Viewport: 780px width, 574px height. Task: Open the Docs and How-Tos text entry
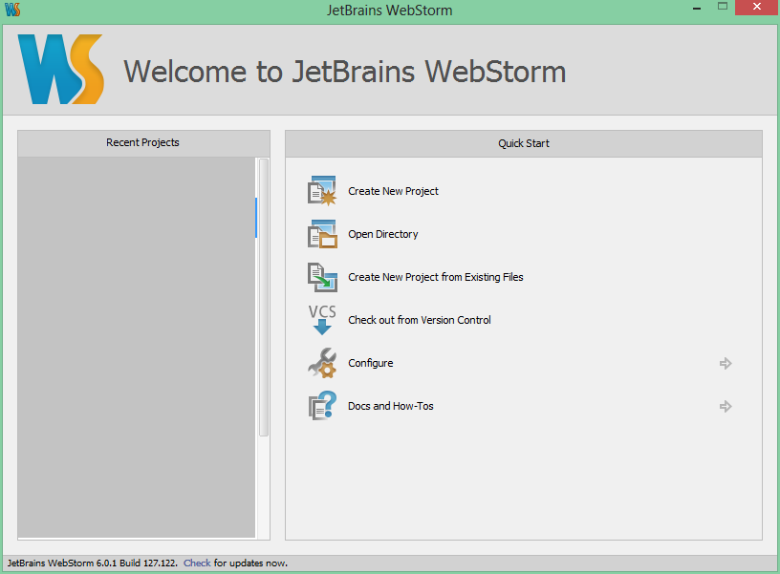[x=391, y=406]
